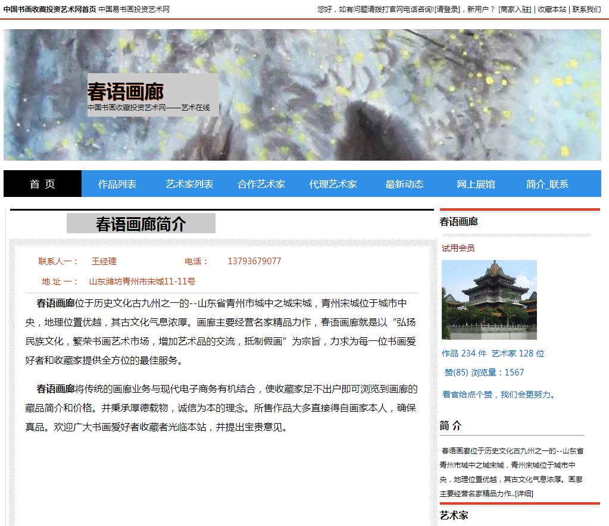Click the 艺术家 128 位 artists count
The height and width of the screenshot is (526, 609).
click(518, 353)
